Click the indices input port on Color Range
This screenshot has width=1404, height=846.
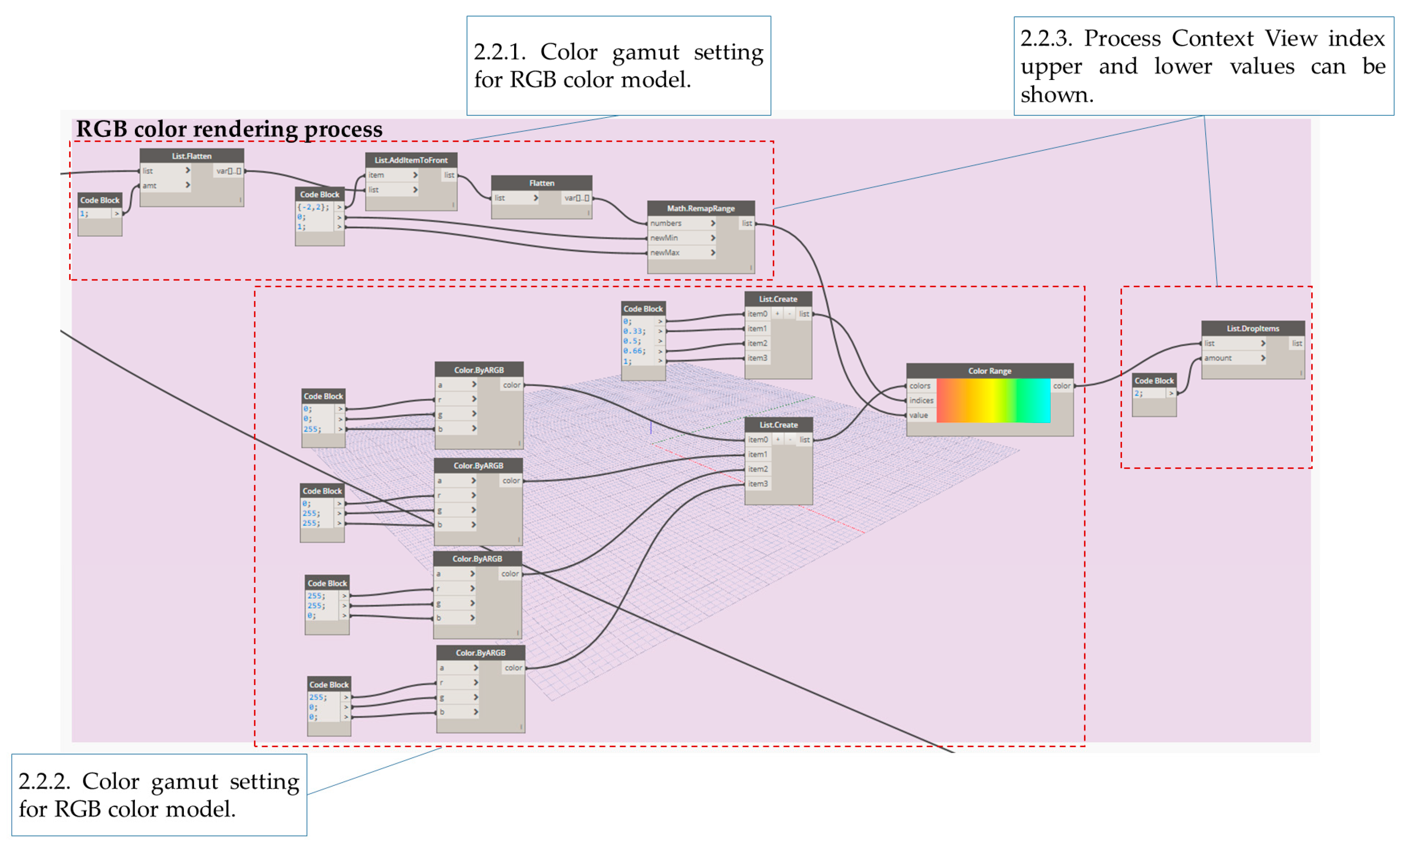tap(921, 401)
